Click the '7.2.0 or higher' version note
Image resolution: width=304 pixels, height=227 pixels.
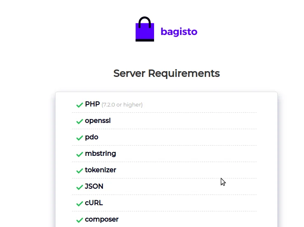tap(122, 105)
